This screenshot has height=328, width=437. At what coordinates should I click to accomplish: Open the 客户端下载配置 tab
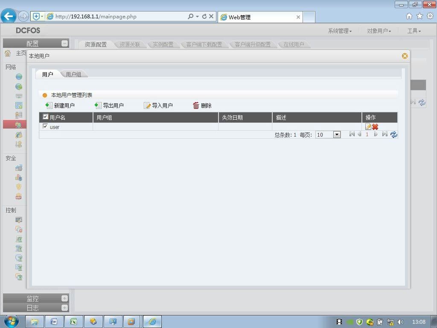click(x=204, y=44)
